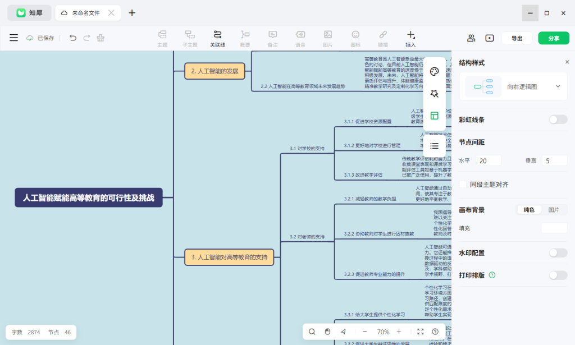The image size is (575, 345).
Task: Open the canvas fill color swatch
Action: [x=554, y=228]
